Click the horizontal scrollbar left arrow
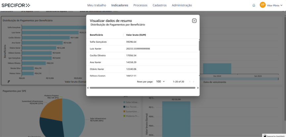286x137 pixels. pos(88,88)
